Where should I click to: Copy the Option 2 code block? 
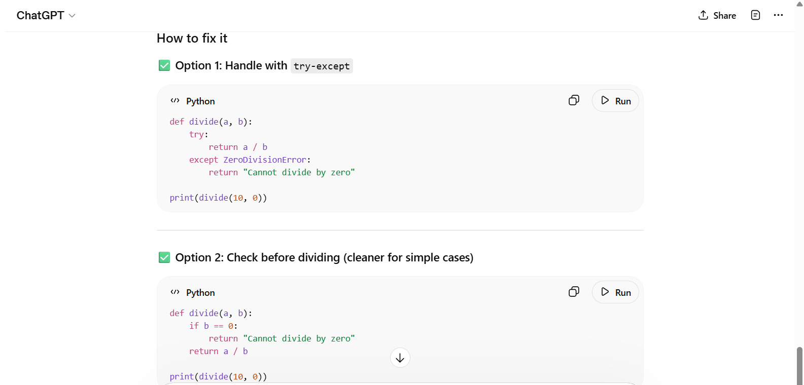tap(574, 292)
